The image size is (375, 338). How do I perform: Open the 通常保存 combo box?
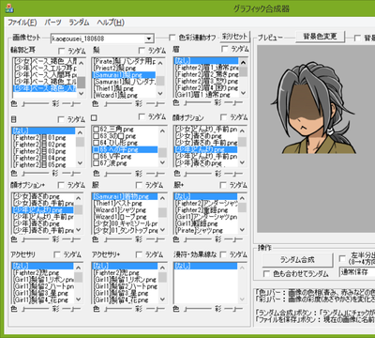coord(357,271)
